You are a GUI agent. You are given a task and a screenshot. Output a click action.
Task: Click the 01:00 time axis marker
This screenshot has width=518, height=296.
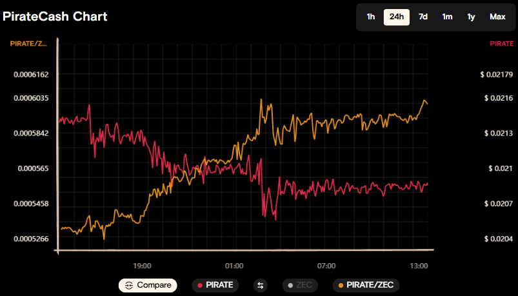[234, 266]
